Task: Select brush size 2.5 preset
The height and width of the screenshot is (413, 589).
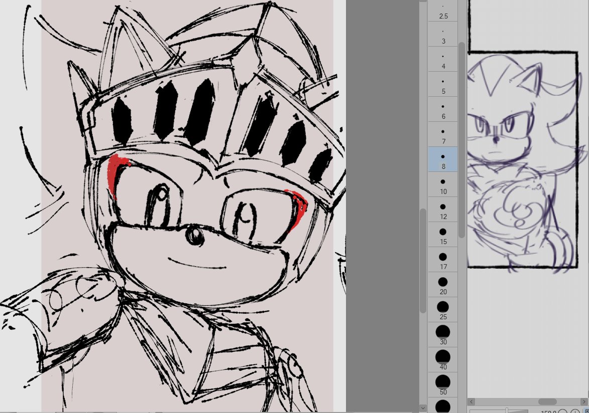Action: [x=443, y=11]
